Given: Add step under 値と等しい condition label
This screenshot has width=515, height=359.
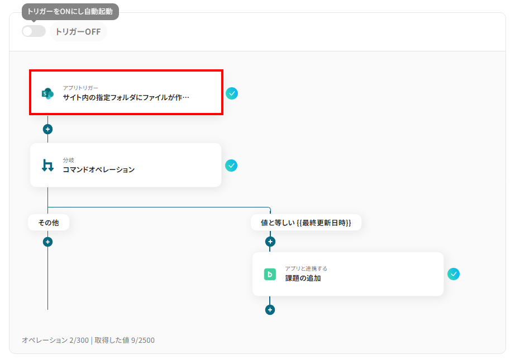Looking at the screenshot, I should [x=270, y=242].
